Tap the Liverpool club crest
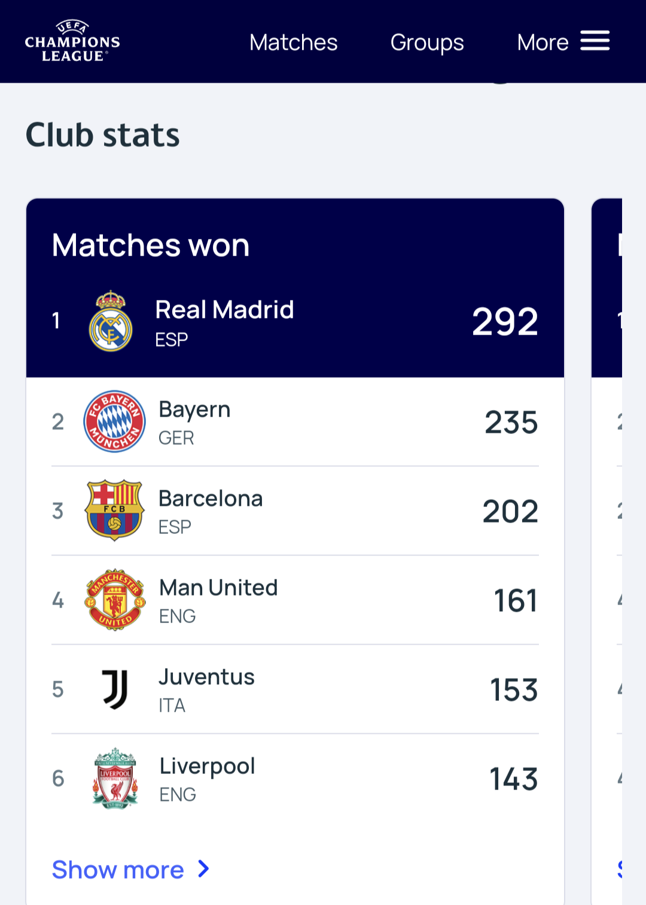Screen dimensions: 646x905 [x=115, y=778]
